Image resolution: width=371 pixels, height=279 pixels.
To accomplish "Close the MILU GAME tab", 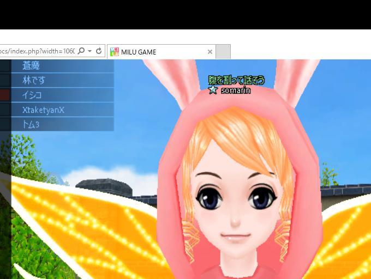I will pyautogui.click(x=210, y=52).
